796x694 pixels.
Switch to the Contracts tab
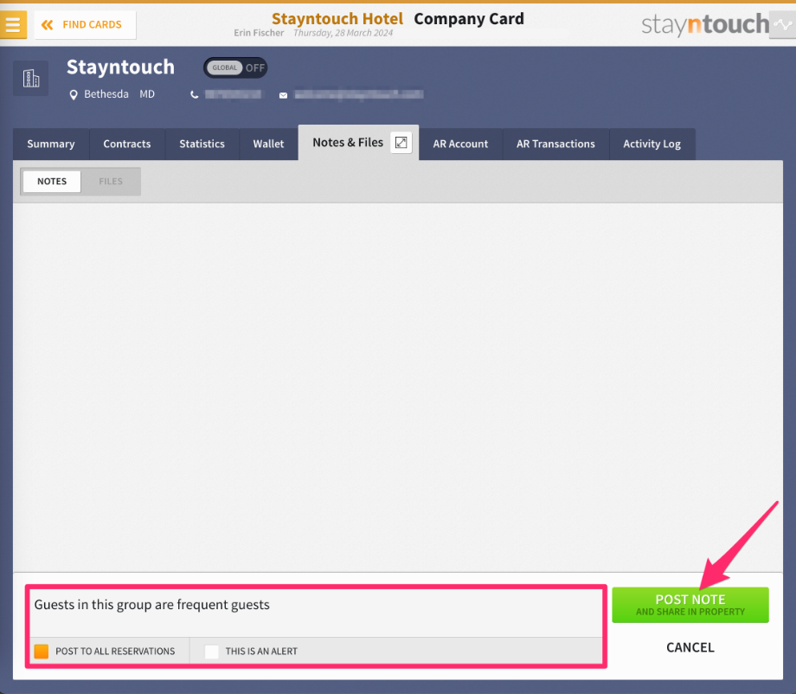127,145
